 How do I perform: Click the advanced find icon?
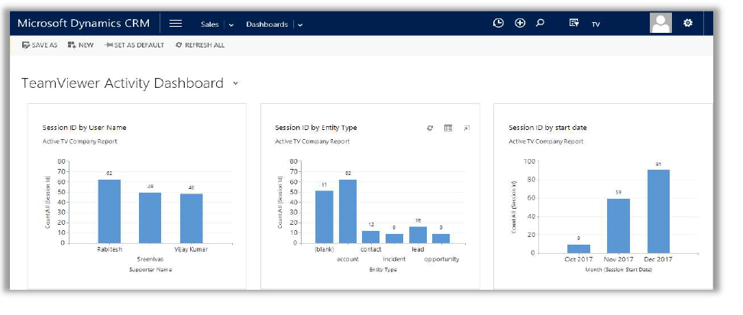click(573, 24)
